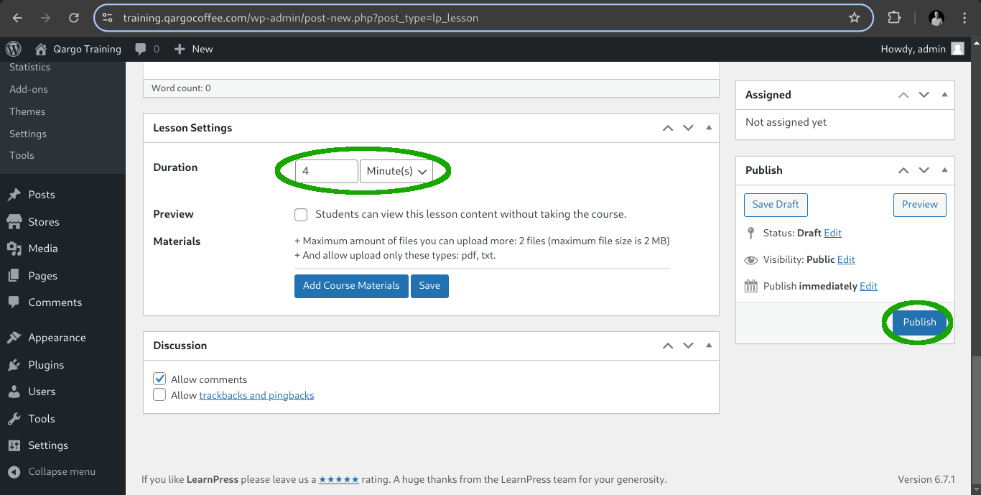Bookmark this page with star icon
Viewport: 981px width, 495px height.
[854, 18]
